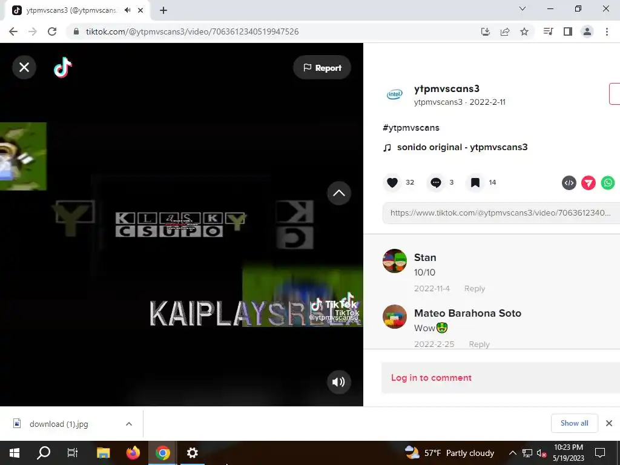
Task: Open the ytpmvscans3 username link
Action: 447,89
